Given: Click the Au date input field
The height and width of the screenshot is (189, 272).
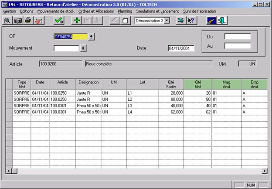Looking at the screenshot, I should 238,46.
